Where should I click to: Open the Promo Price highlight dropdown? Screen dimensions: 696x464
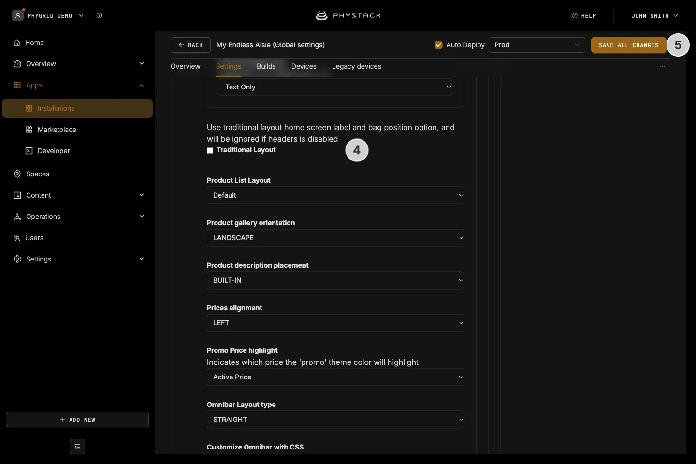point(335,377)
